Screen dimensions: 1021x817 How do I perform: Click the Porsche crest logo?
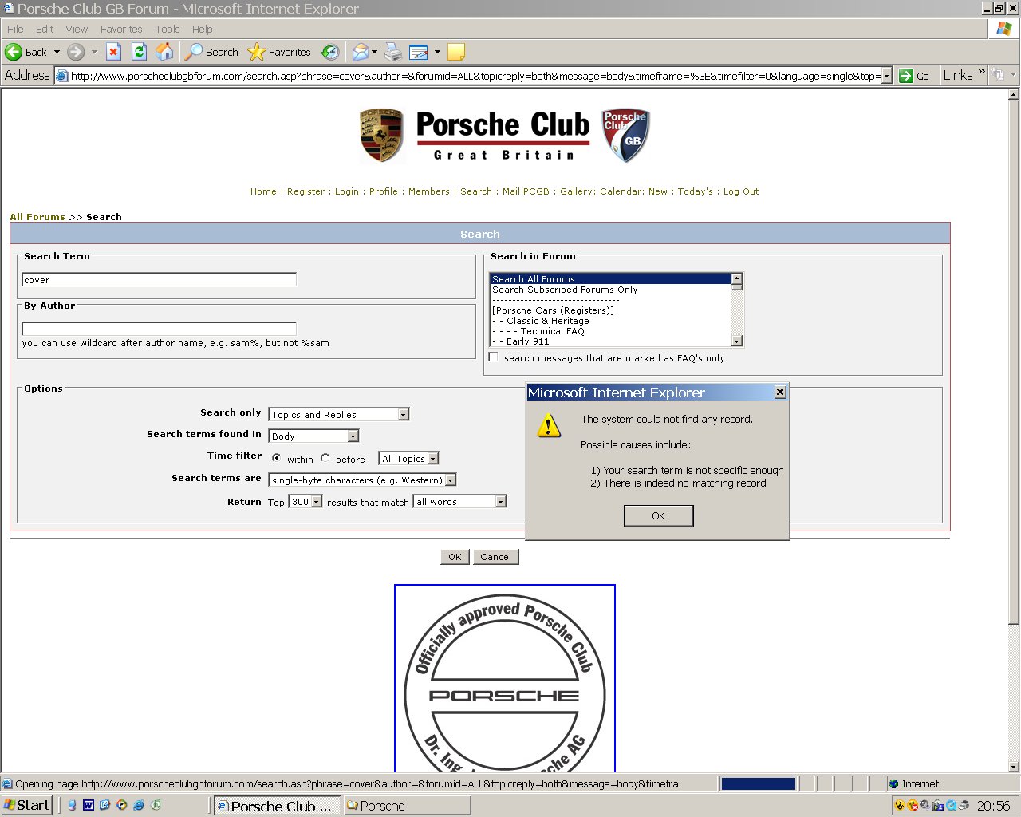click(381, 136)
